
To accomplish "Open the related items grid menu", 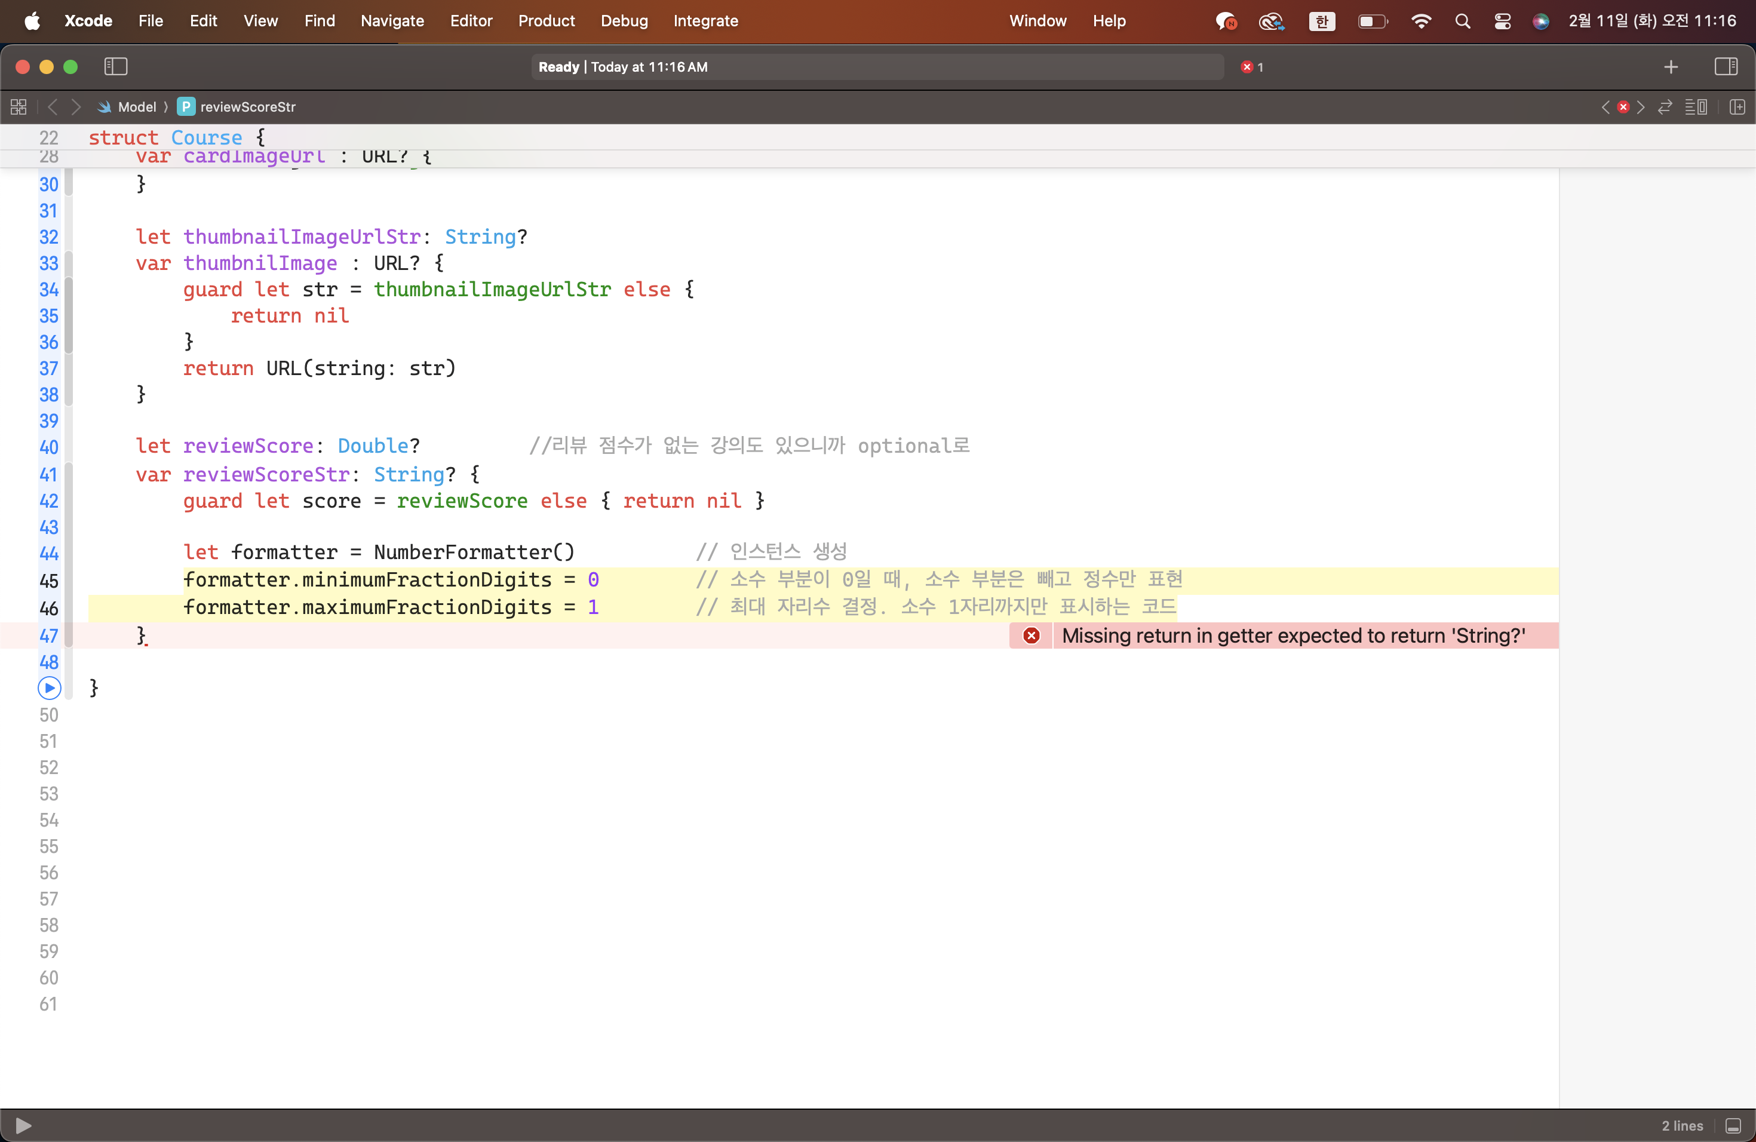I will [x=19, y=107].
